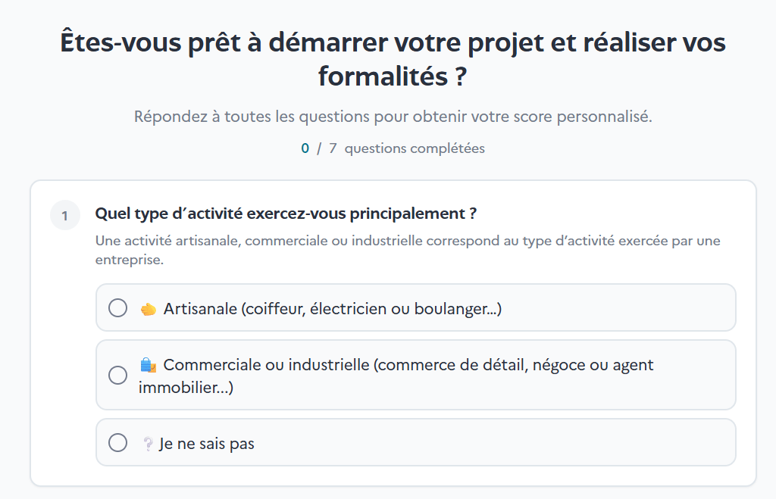
Task: Click the 'questions complétées' progress text
Action: coord(415,148)
